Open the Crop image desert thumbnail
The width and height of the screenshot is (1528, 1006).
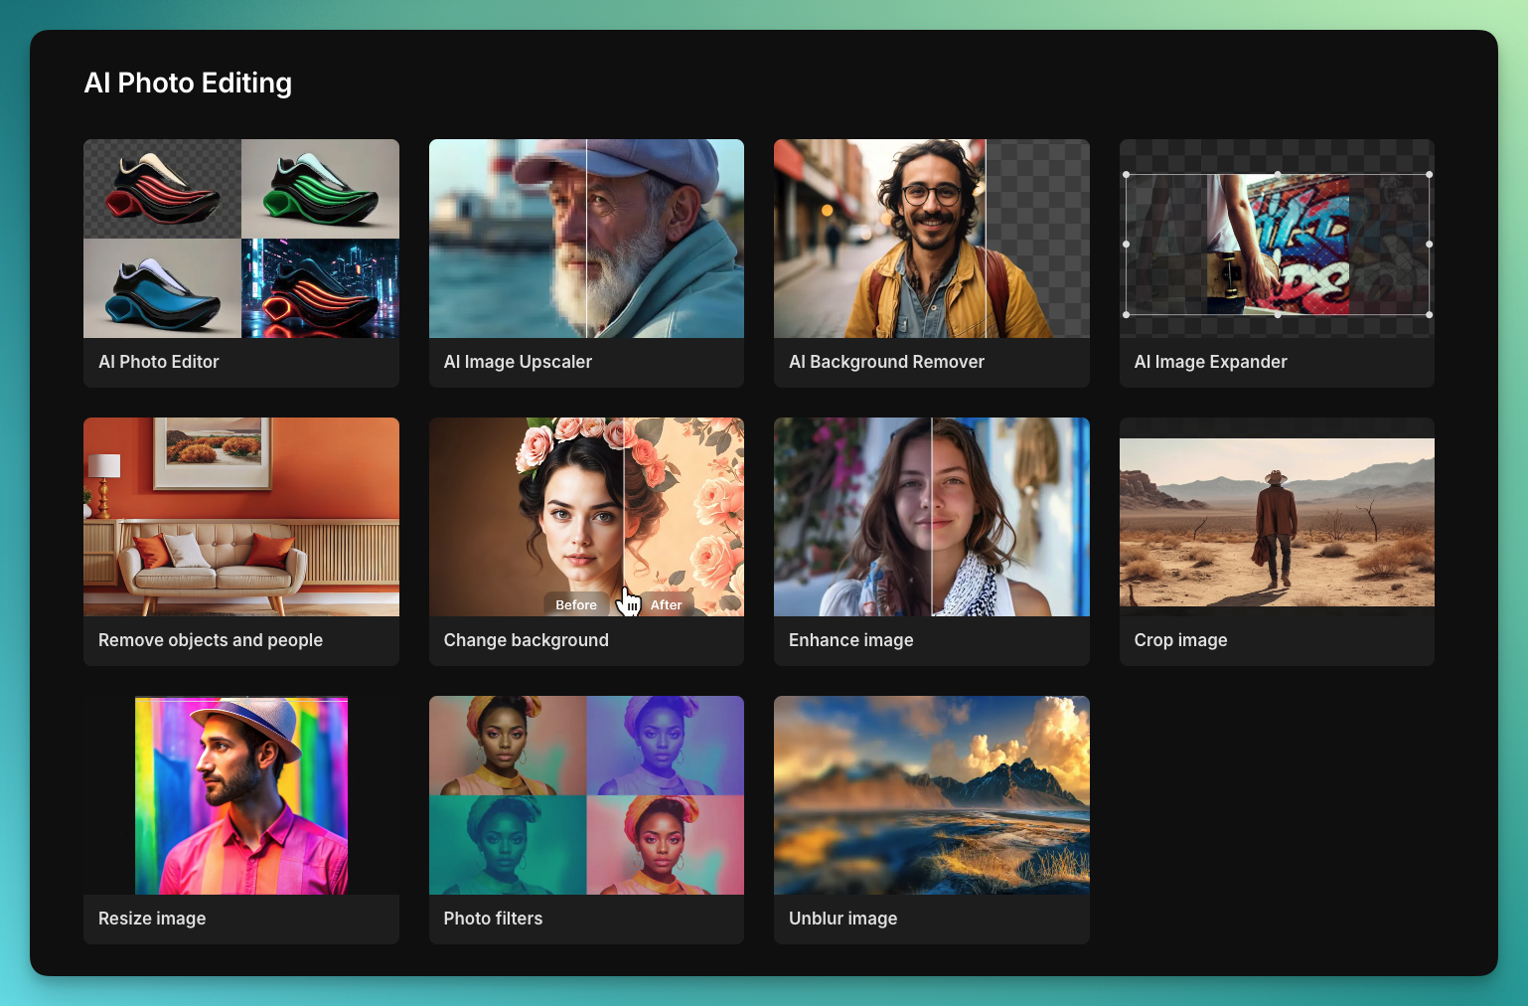(x=1277, y=517)
